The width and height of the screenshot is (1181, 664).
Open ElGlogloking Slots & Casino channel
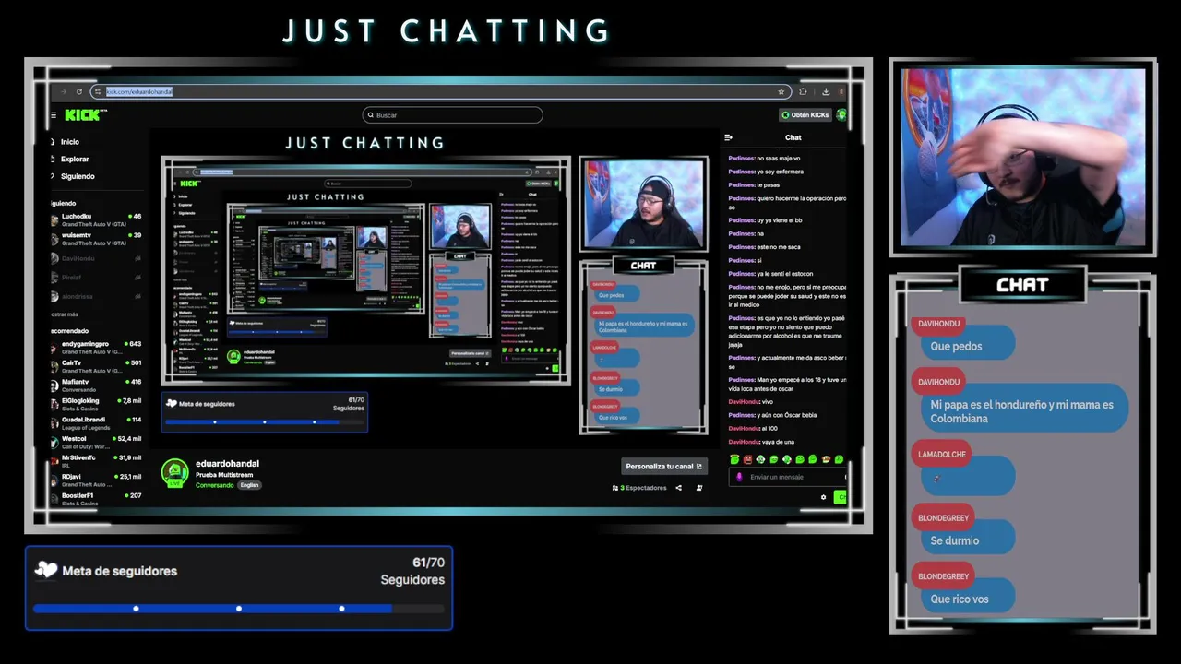pos(96,404)
